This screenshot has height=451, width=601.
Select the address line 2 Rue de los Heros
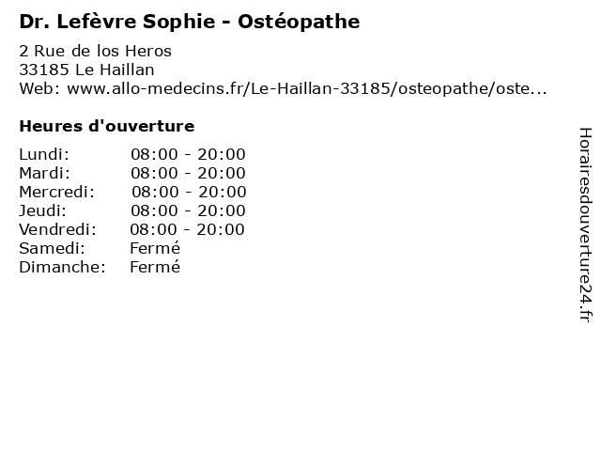96,51
